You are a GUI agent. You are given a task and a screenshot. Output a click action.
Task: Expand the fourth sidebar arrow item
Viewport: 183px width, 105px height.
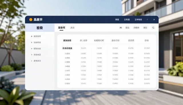36,55
